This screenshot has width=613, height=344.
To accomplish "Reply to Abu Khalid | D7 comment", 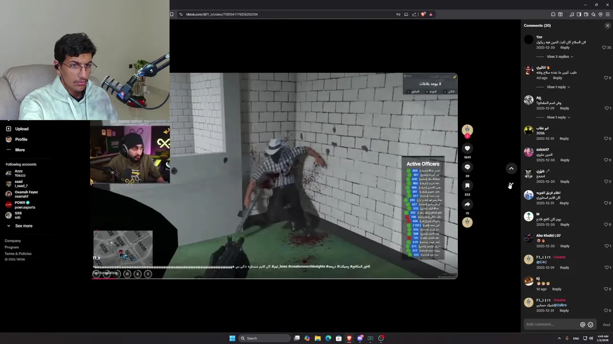I will [565, 246].
